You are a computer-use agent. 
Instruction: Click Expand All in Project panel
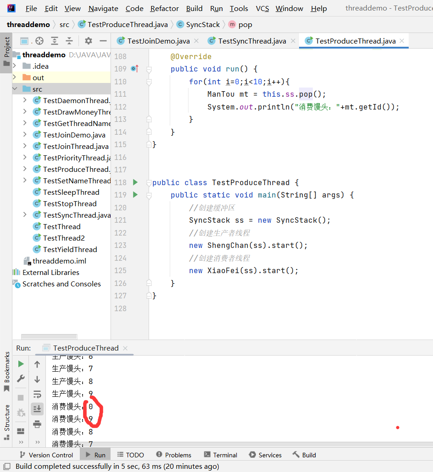coord(55,41)
